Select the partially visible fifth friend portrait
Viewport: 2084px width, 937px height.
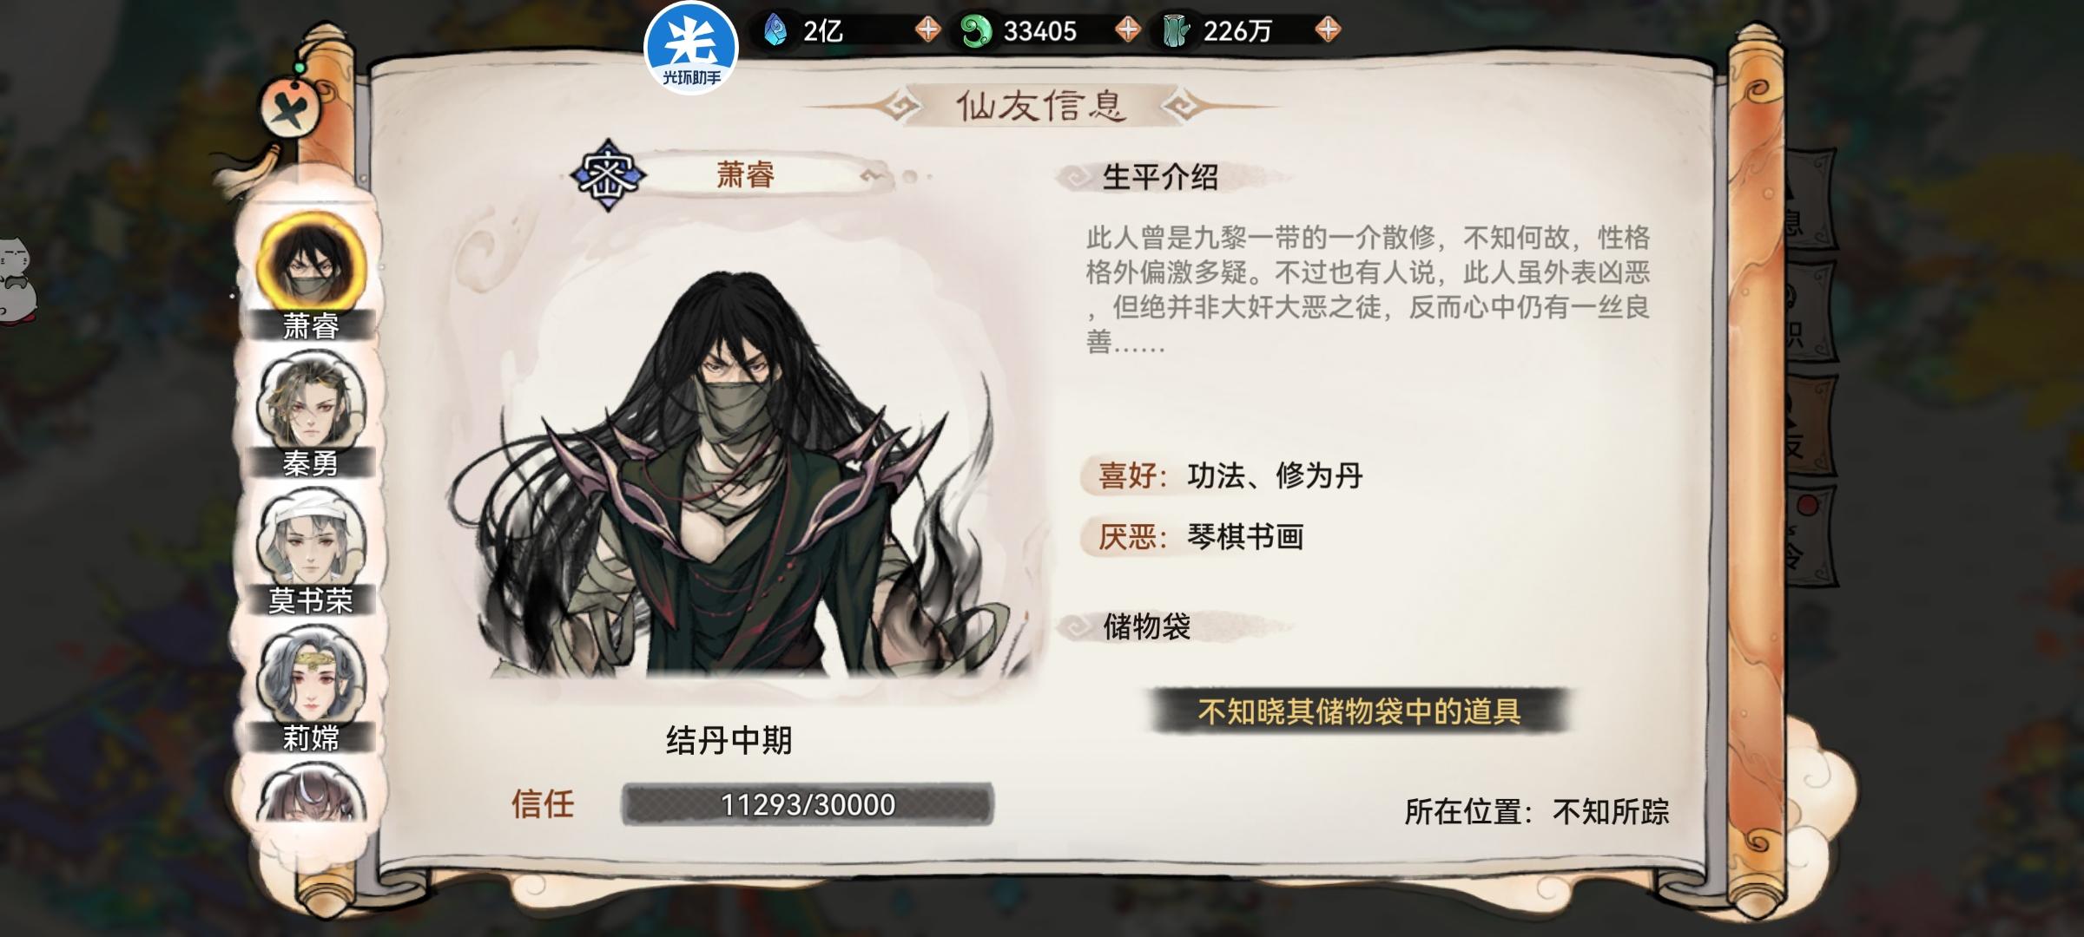[x=311, y=794]
